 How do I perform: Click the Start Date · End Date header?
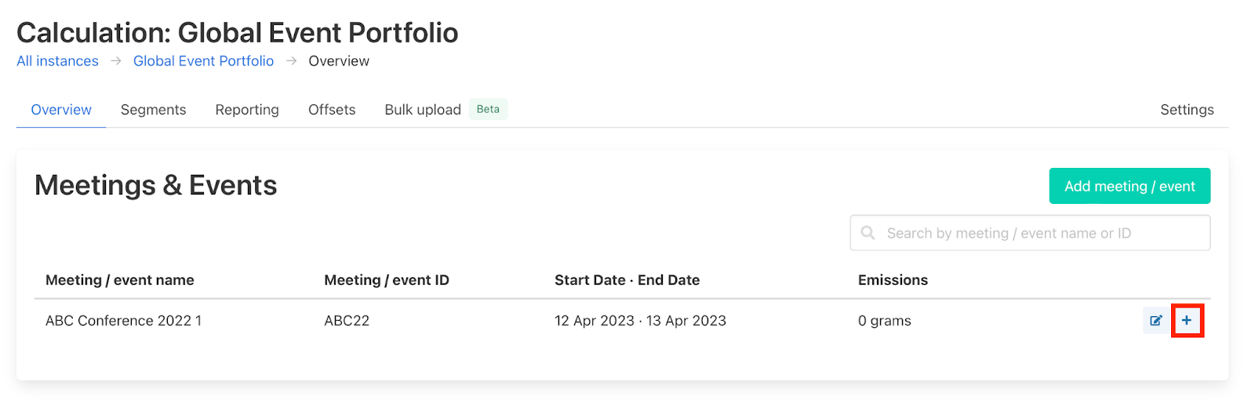[627, 280]
